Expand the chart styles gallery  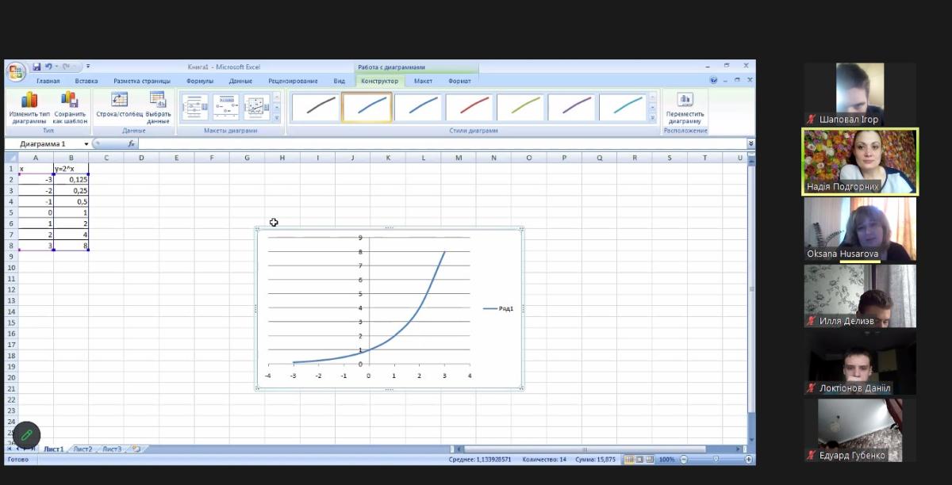pyautogui.click(x=653, y=118)
